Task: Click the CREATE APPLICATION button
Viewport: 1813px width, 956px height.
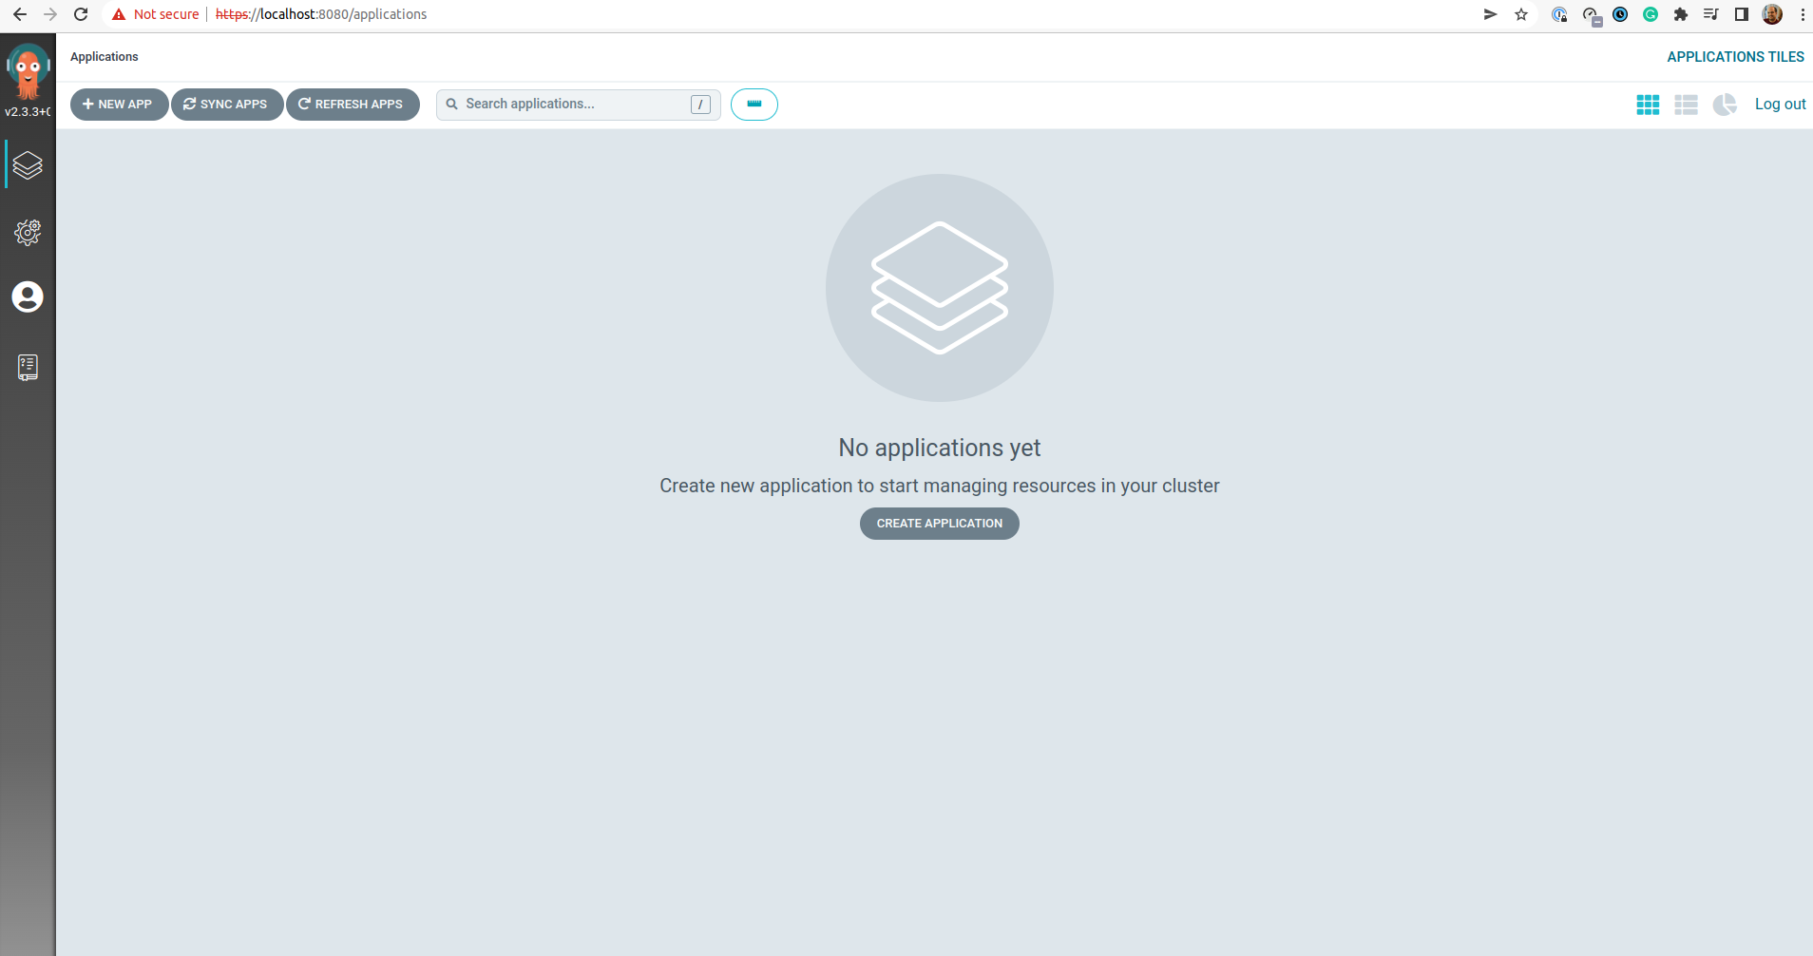Action: 940,524
